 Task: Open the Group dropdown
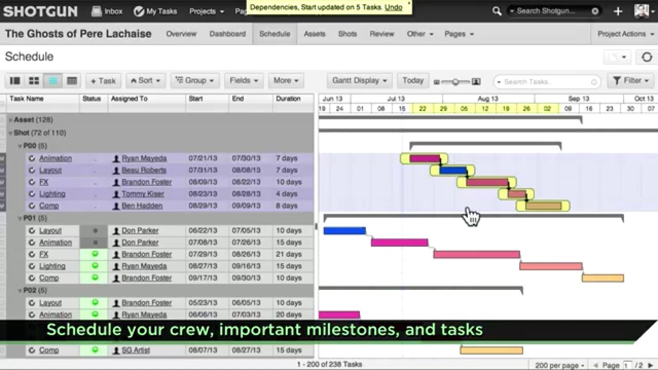pyautogui.click(x=195, y=81)
